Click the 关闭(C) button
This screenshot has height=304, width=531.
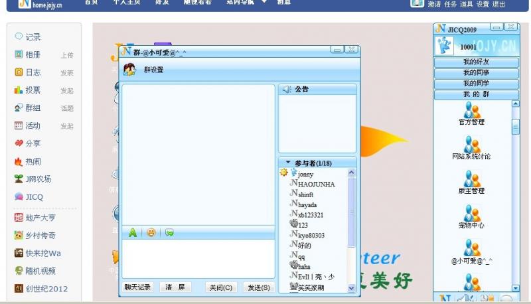221,287
